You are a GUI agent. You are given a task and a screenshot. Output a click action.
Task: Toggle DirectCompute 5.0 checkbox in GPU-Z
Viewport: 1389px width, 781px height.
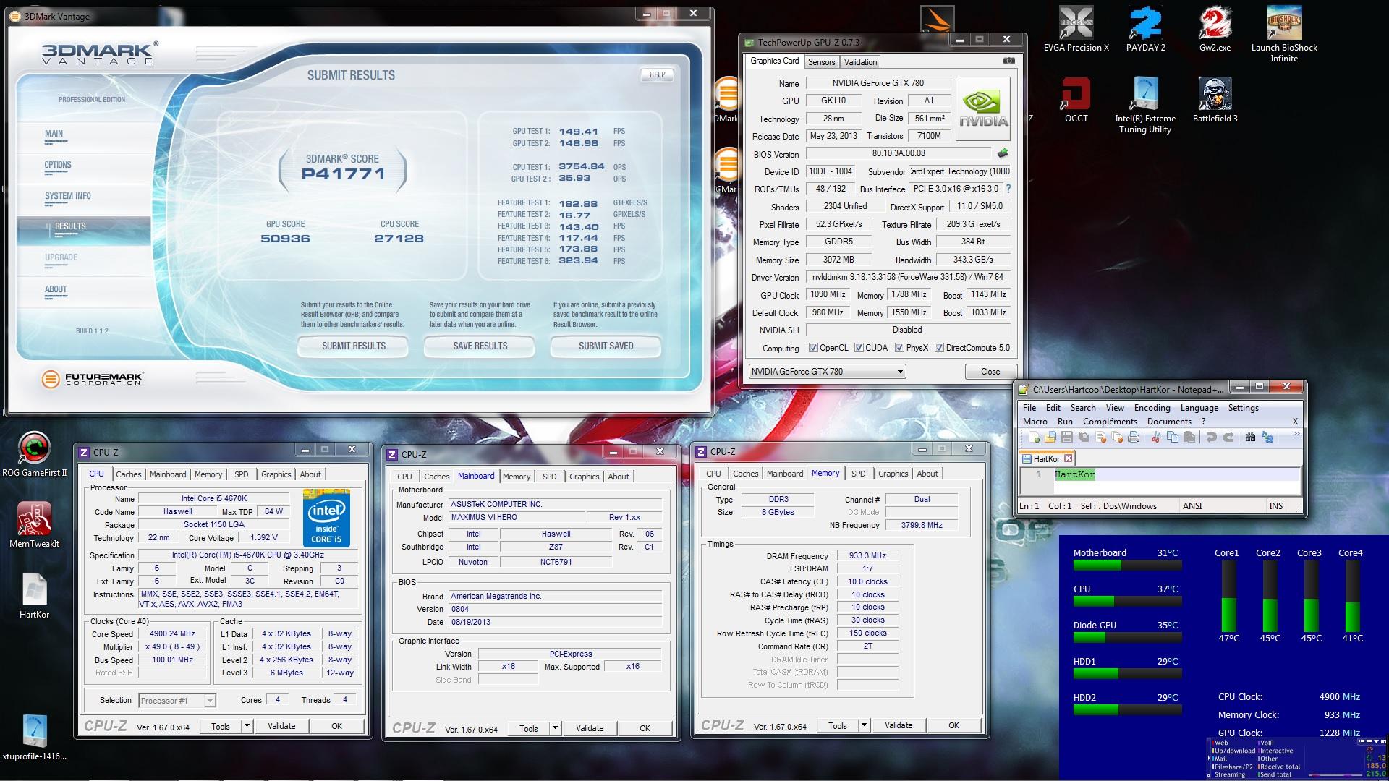pyautogui.click(x=939, y=348)
